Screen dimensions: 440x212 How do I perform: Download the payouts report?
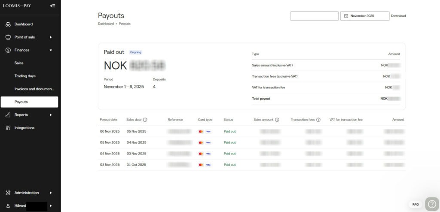[398, 16]
